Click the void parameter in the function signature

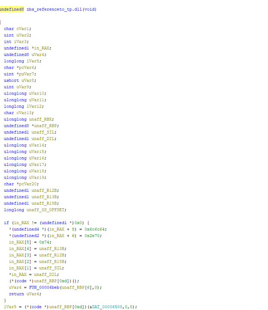pyautogui.click(x=91, y=9)
